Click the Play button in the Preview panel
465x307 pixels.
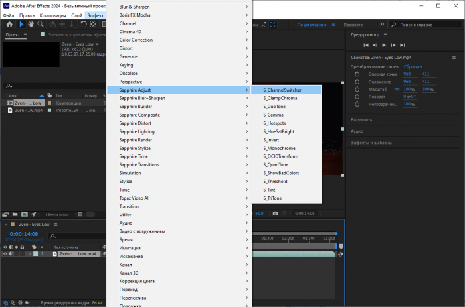point(383,45)
